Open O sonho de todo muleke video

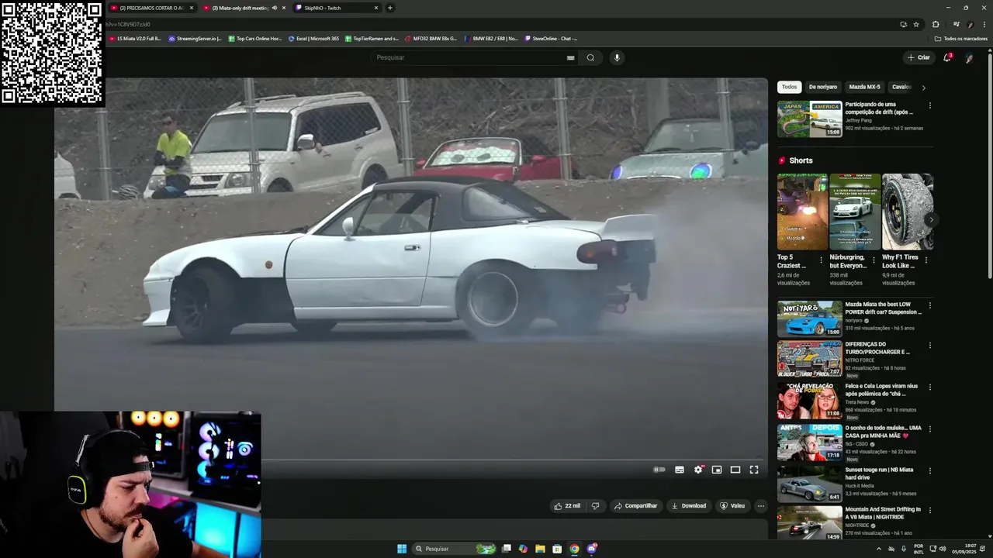tap(809, 442)
